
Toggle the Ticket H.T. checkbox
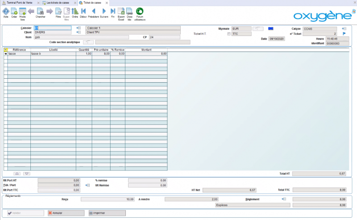coord(229,33)
